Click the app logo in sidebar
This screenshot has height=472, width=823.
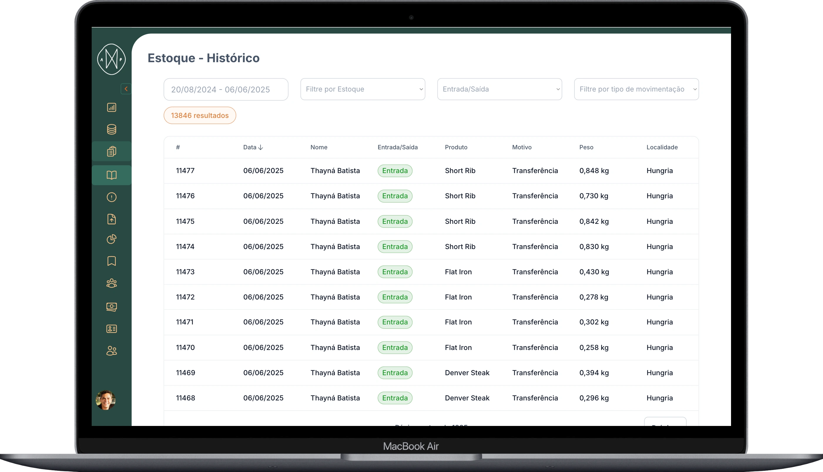(x=111, y=59)
